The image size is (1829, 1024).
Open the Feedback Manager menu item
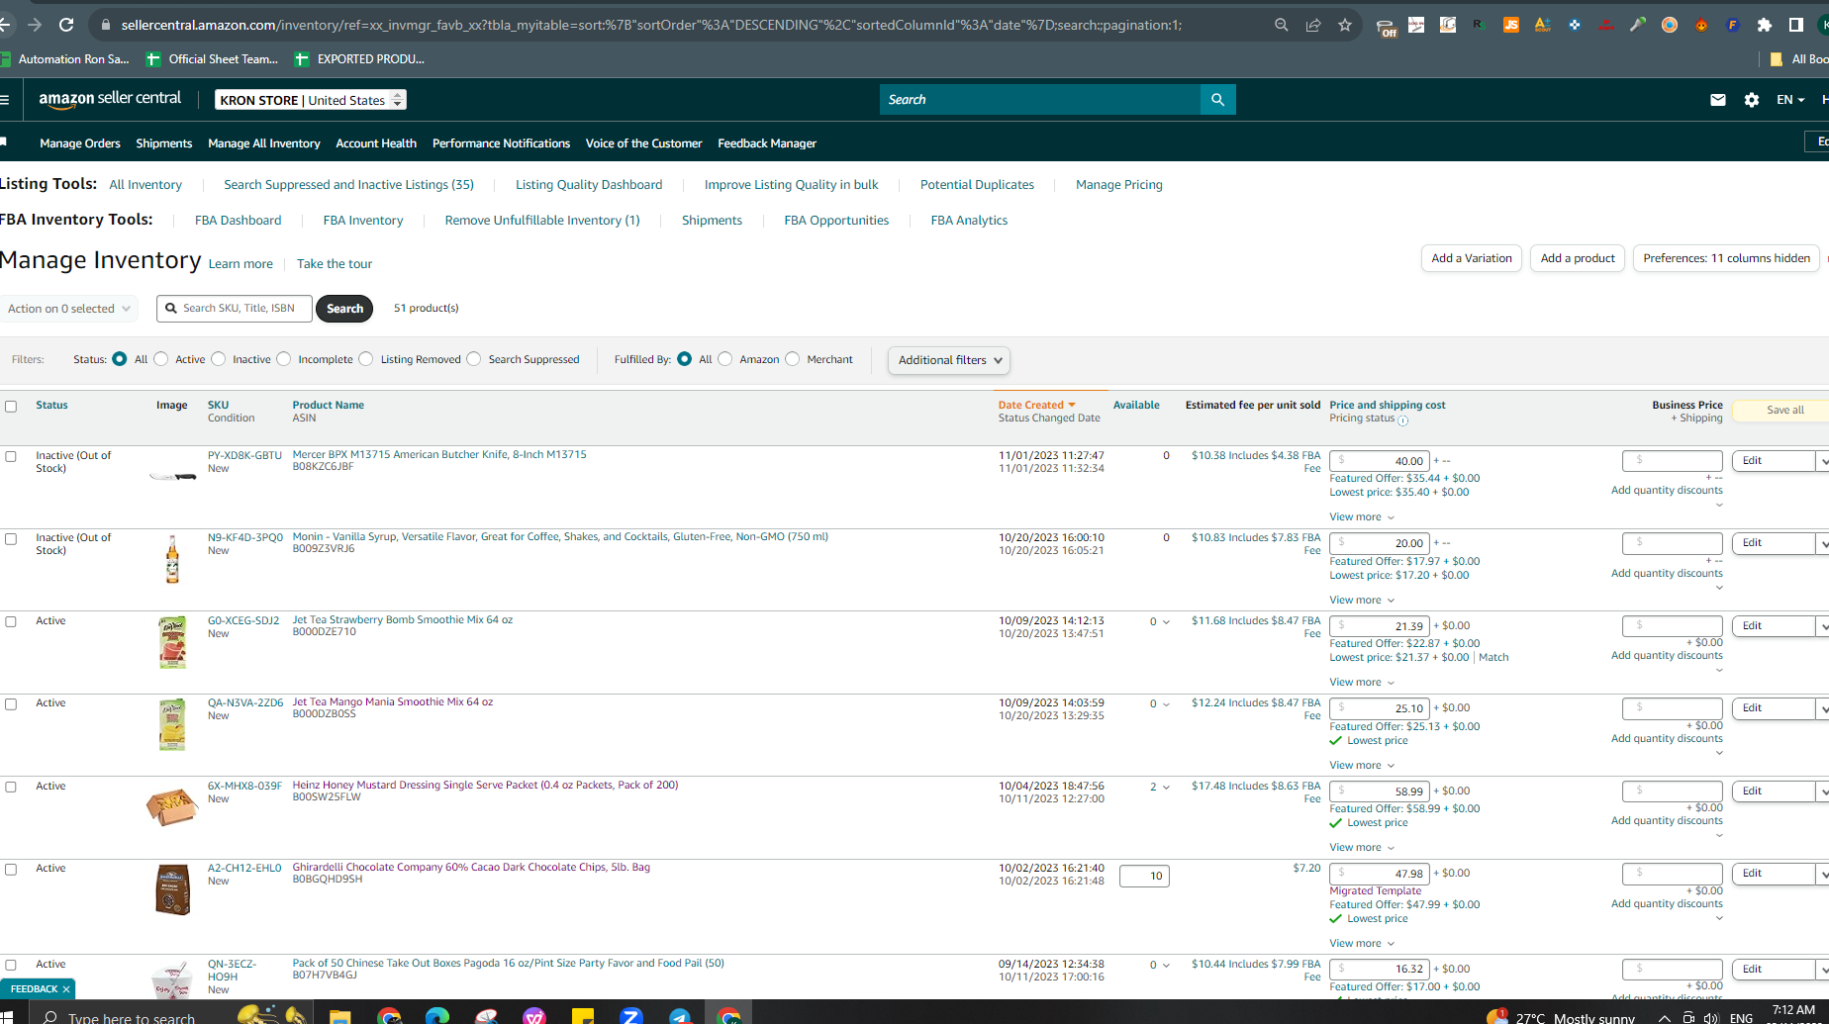coord(767,143)
